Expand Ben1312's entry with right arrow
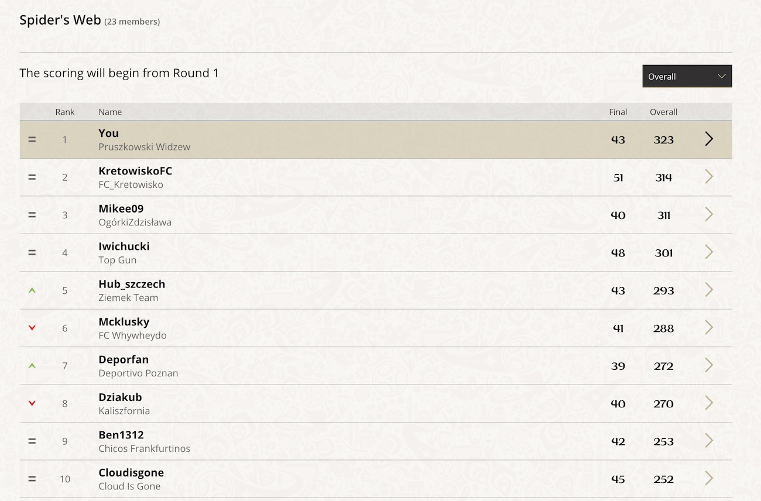 click(x=709, y=441)
